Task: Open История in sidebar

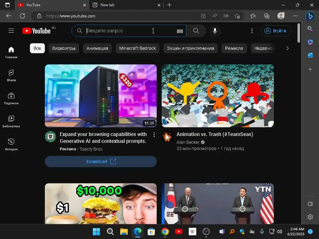Action: [11, 144]
